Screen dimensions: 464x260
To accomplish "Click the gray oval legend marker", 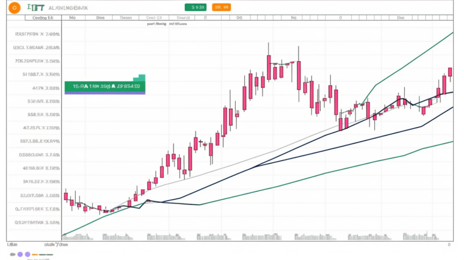I will (12, 253).
